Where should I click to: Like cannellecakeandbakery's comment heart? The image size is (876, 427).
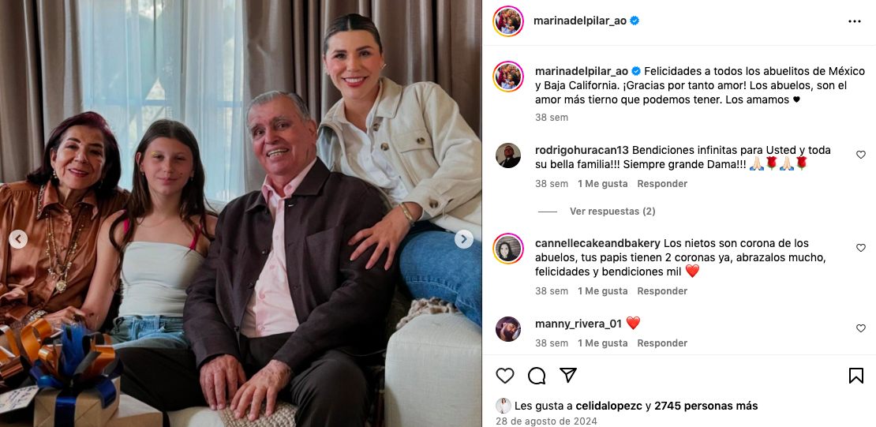(861, 248)
